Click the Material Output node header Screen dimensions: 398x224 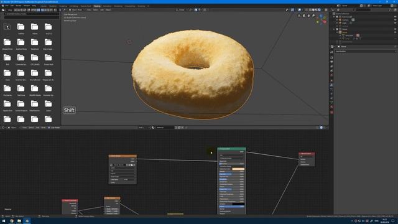click(307, 154)
